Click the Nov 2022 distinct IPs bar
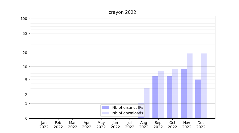Image resolution: width=239 pixels, height=133 pixels. (x=184, y=93)
